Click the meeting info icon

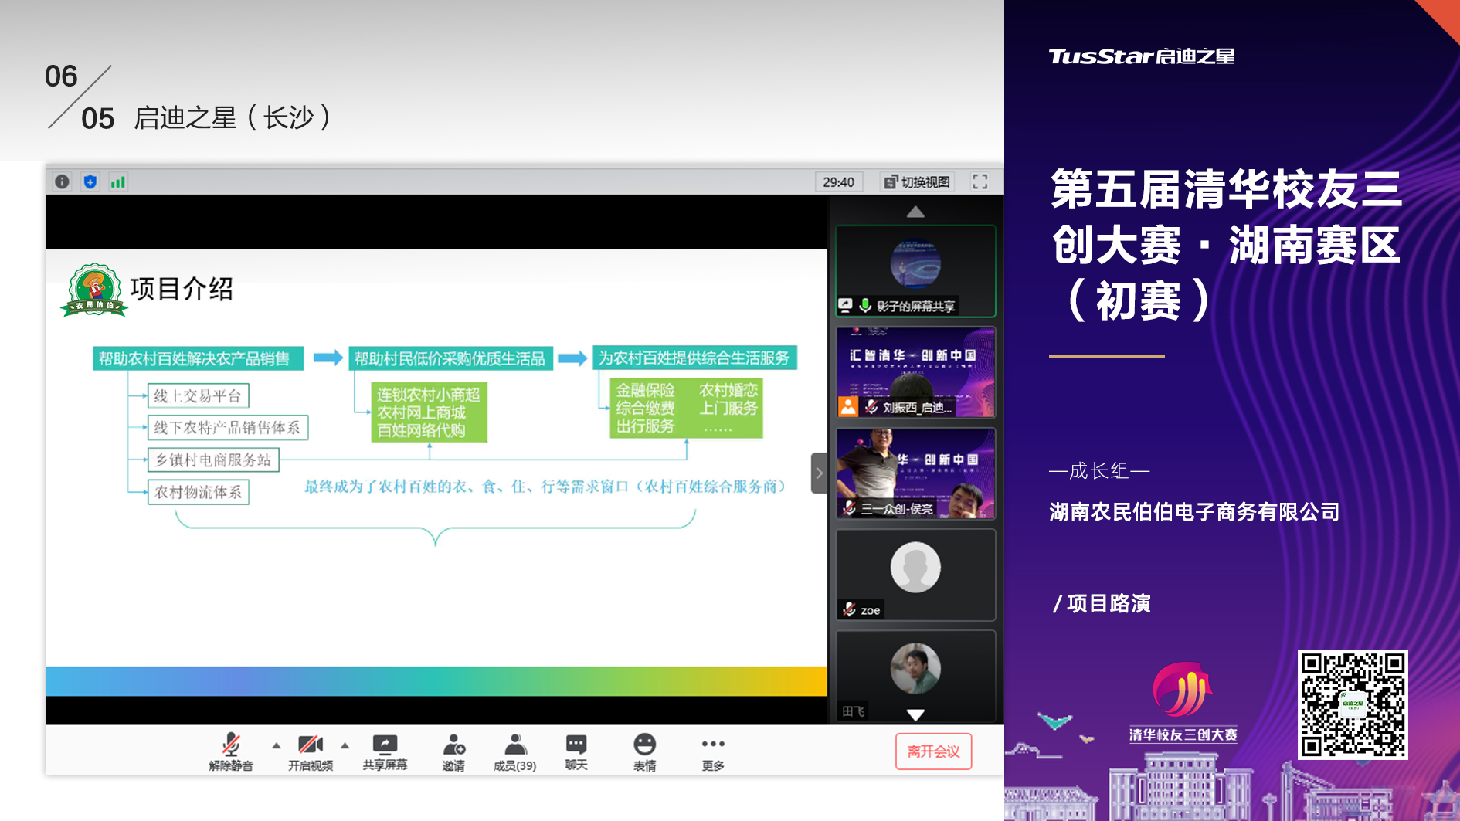click(62, 182)
